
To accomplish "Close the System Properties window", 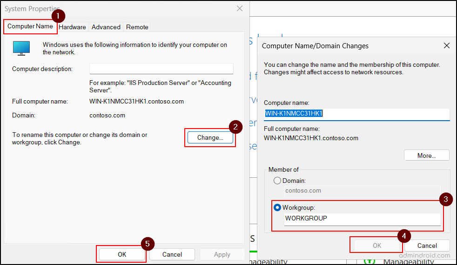I will [x=240, y=8].
